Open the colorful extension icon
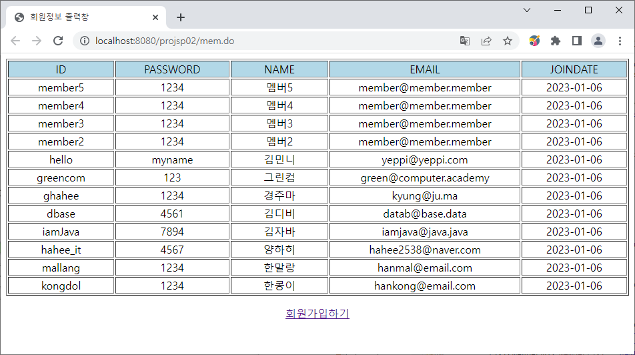635x355 pixels. pos(534,41)
